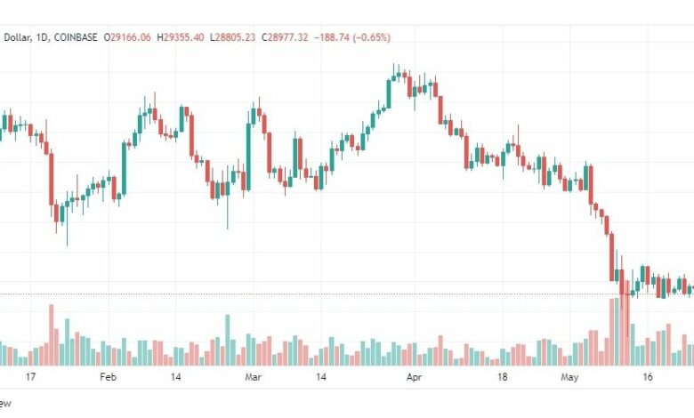Click the dotted current price line
694x418 pixels.
point(347,293)
